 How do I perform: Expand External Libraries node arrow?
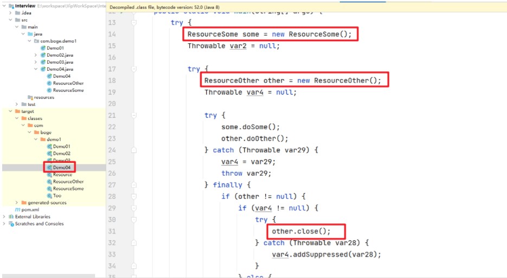[x=4, y=217]
